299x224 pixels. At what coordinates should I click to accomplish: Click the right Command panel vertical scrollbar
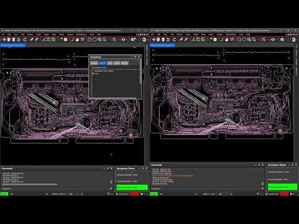[x=262, y=184]
